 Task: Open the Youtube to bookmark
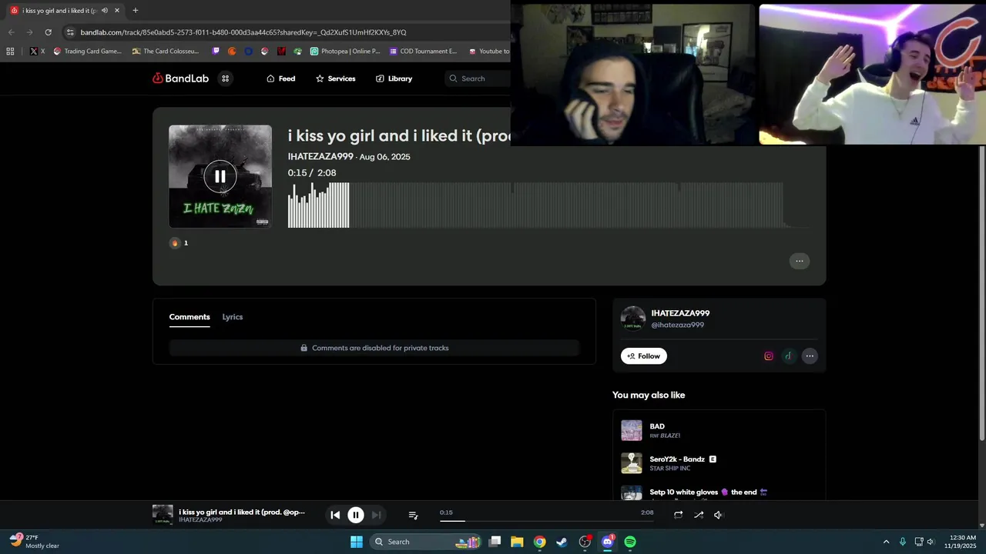[x=489, y=52]
